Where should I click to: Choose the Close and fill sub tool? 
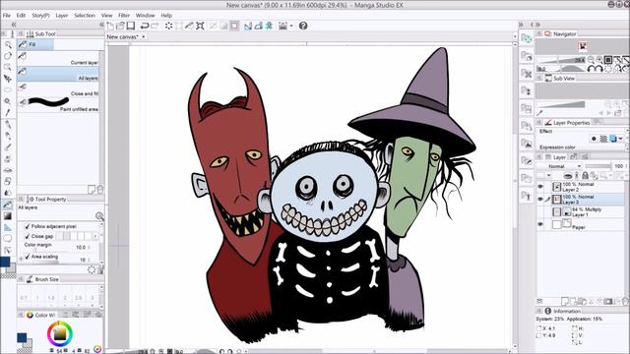click(x=58, y=89)
